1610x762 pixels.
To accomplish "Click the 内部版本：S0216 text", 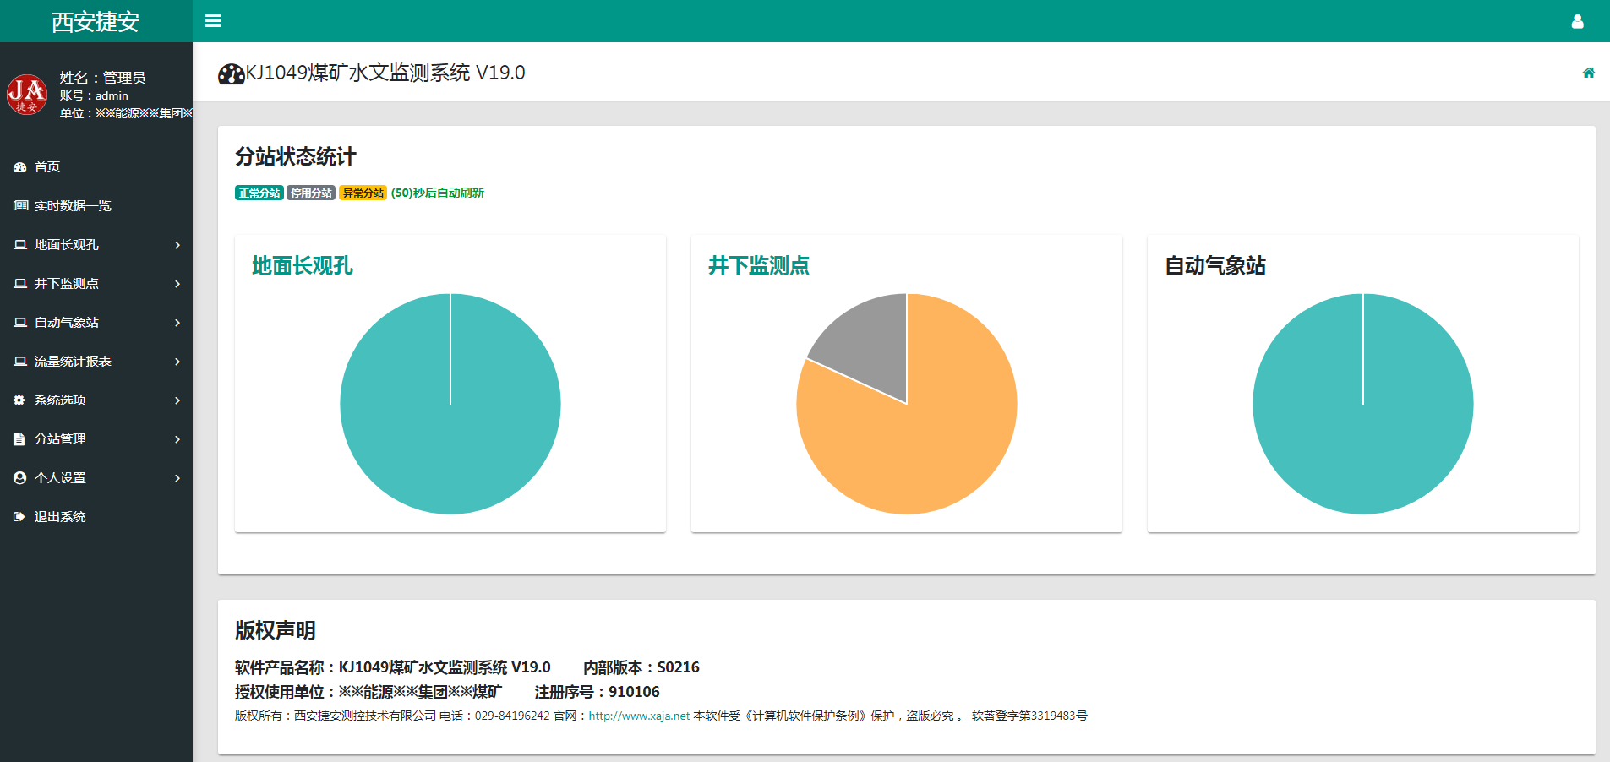I will coord(641,667).
